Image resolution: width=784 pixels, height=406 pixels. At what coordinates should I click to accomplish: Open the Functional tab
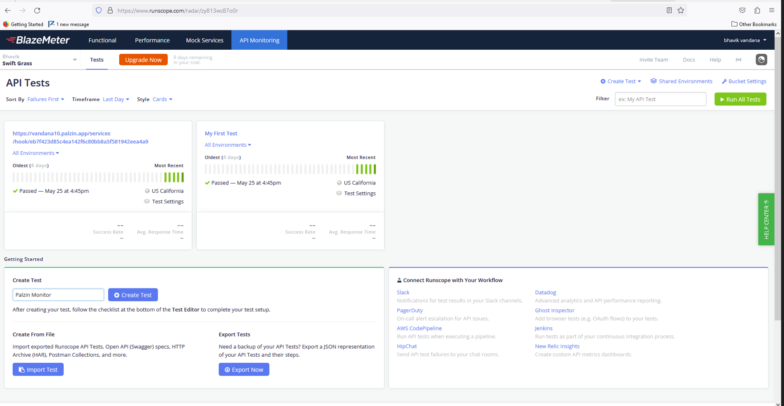(x=102, y=40)
